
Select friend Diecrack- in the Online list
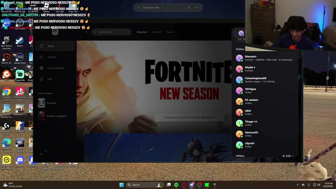265,58
